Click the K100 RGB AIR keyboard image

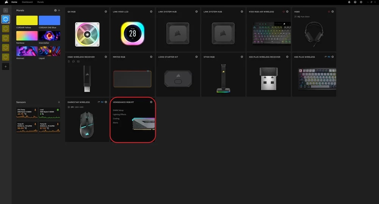click(271, 33)
